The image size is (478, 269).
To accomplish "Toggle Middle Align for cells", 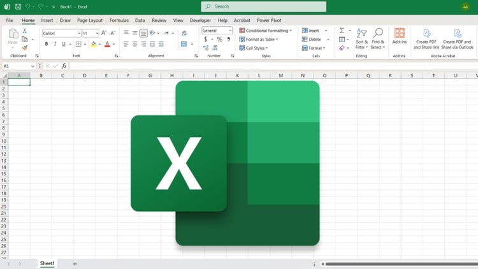I will (134, 33).
